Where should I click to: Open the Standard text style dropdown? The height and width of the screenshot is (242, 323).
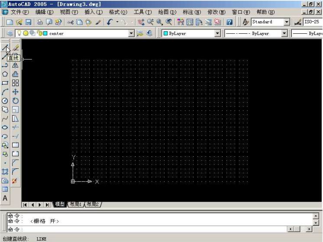click(287, 22)
